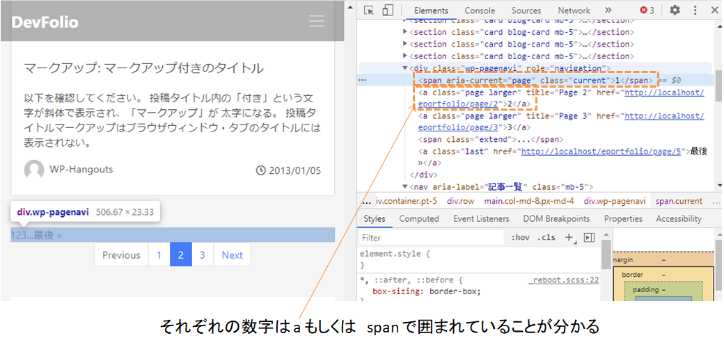Add a new style rule plus icon
The height and width of the screenshot is (338, 724).
[x=569, y=237]
